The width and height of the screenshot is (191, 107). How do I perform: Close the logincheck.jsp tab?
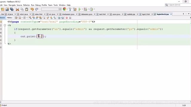coord(171,14)
